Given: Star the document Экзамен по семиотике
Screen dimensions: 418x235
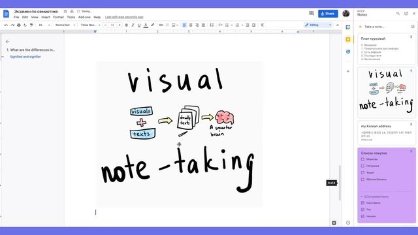Looking at the screenshot, I should point(65,11).
